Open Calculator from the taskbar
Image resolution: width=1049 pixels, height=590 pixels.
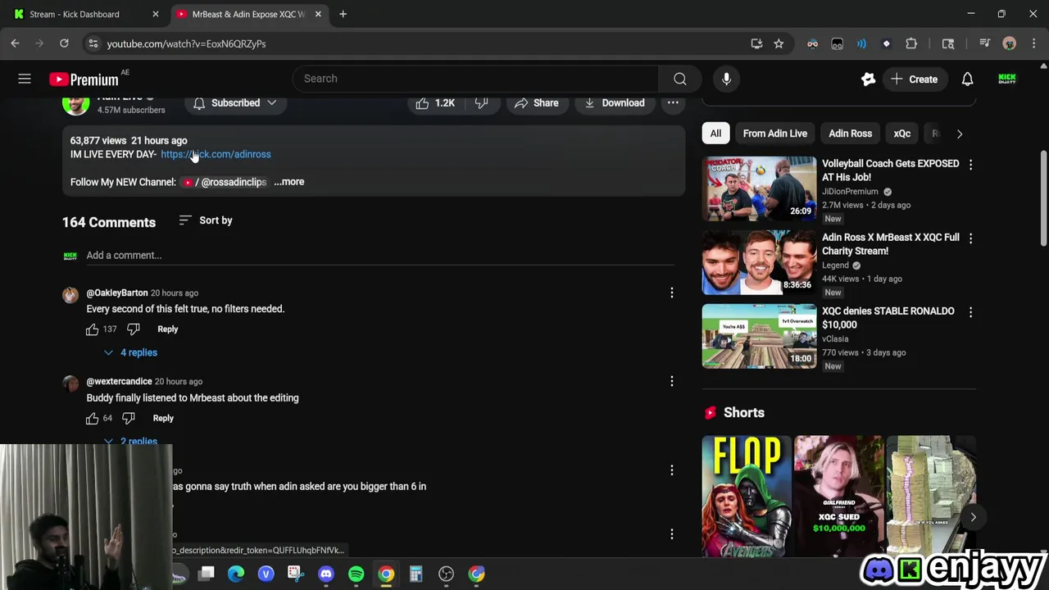[416, 574]
